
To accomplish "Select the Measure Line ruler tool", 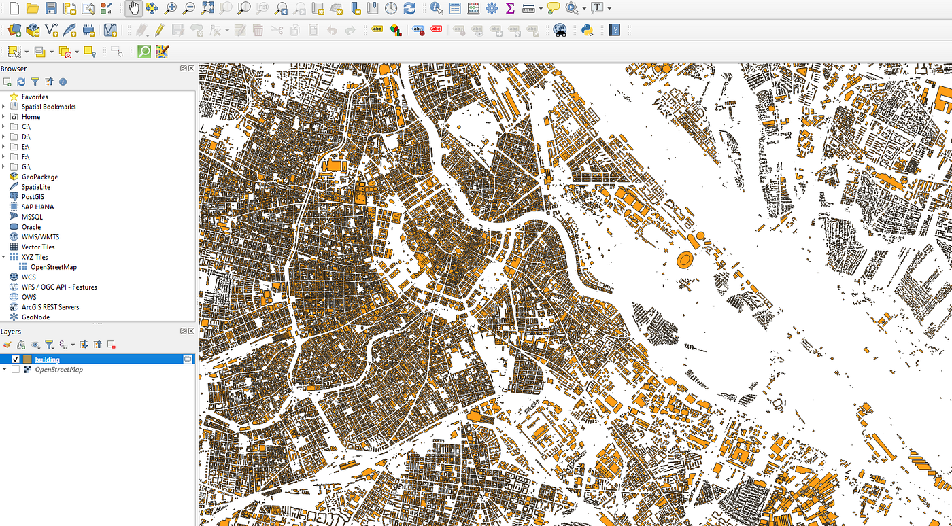I will click(x=528, y=8).
